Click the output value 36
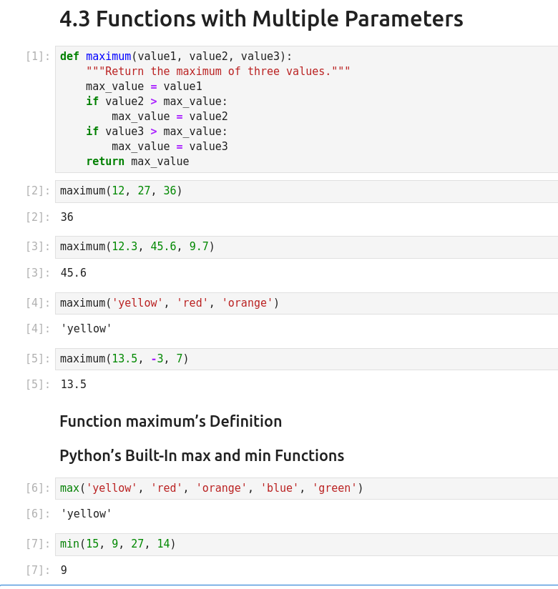The image size is (558, 589). pyautogui.click(x=67, y=217)
